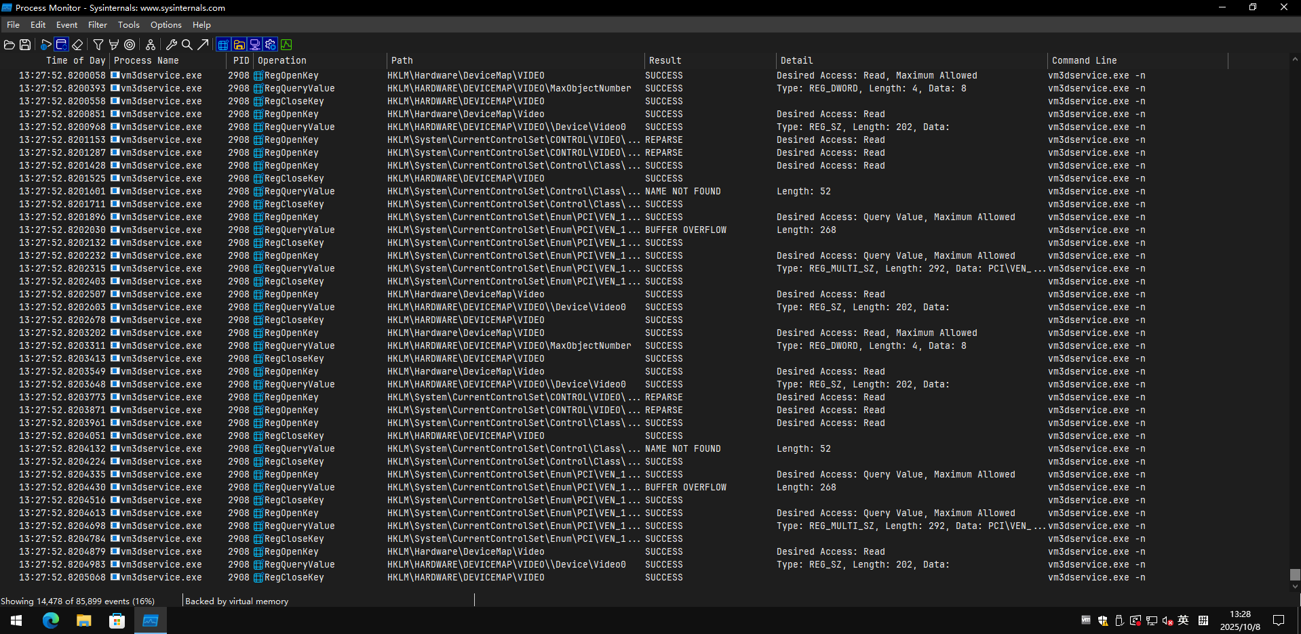Open the Filter menu
The width and height of the screenshot is (1301, 634).
97,25
